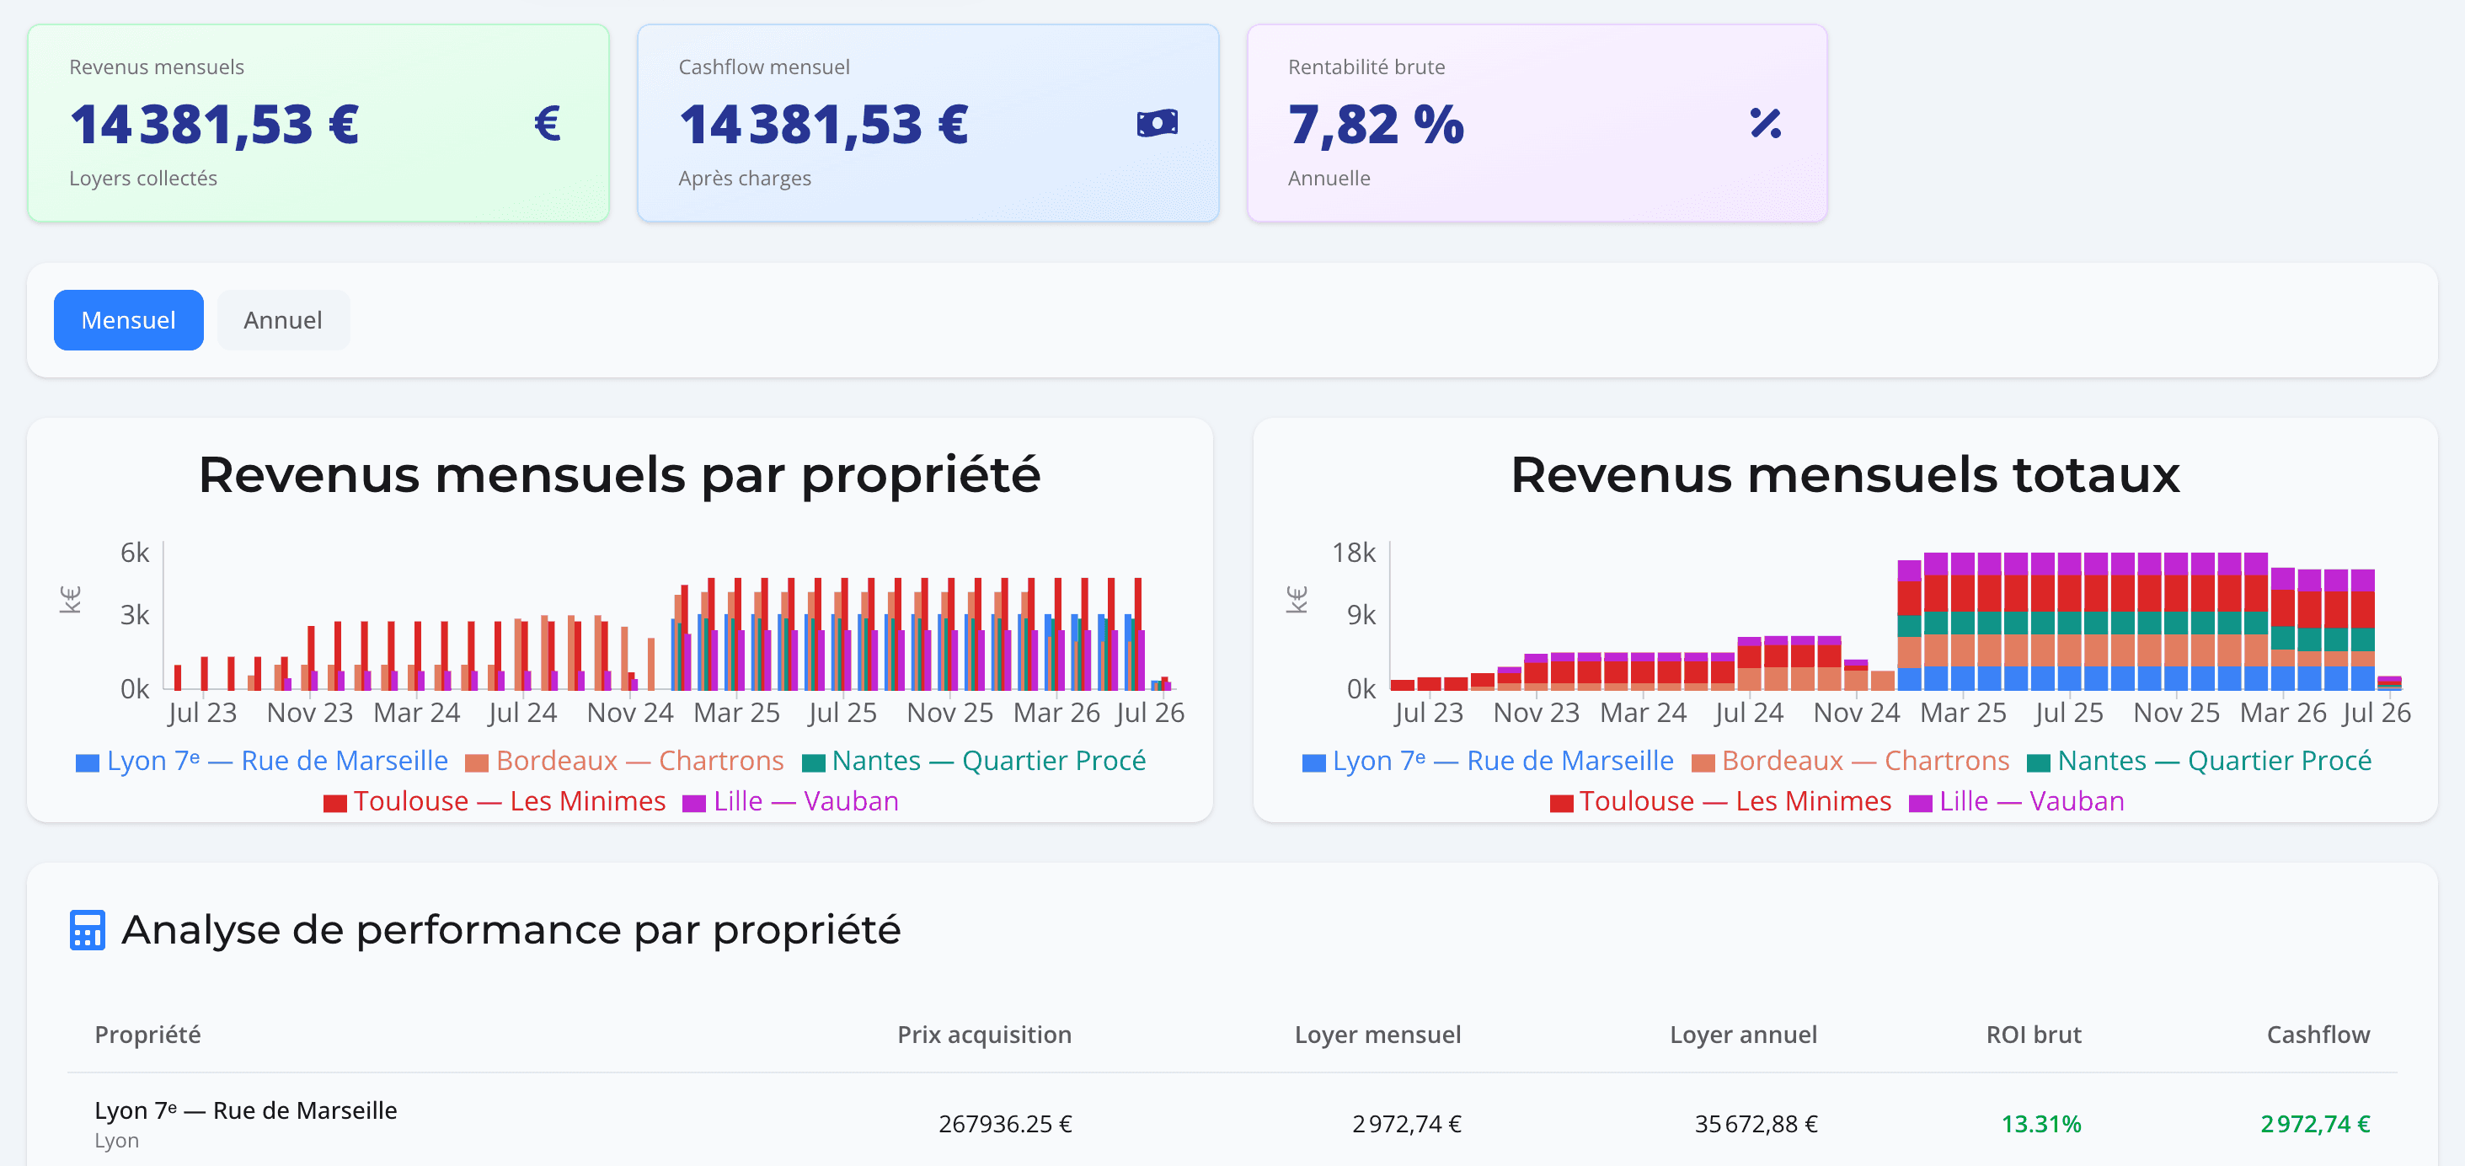Toggle Bordeaux — Chartrons legend in totaux chart
Image resolution: width=2465 pixels, height=1166 pixels.
tap(1851, 761)
